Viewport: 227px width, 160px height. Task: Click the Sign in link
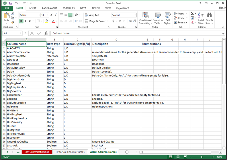click(222, 8)
